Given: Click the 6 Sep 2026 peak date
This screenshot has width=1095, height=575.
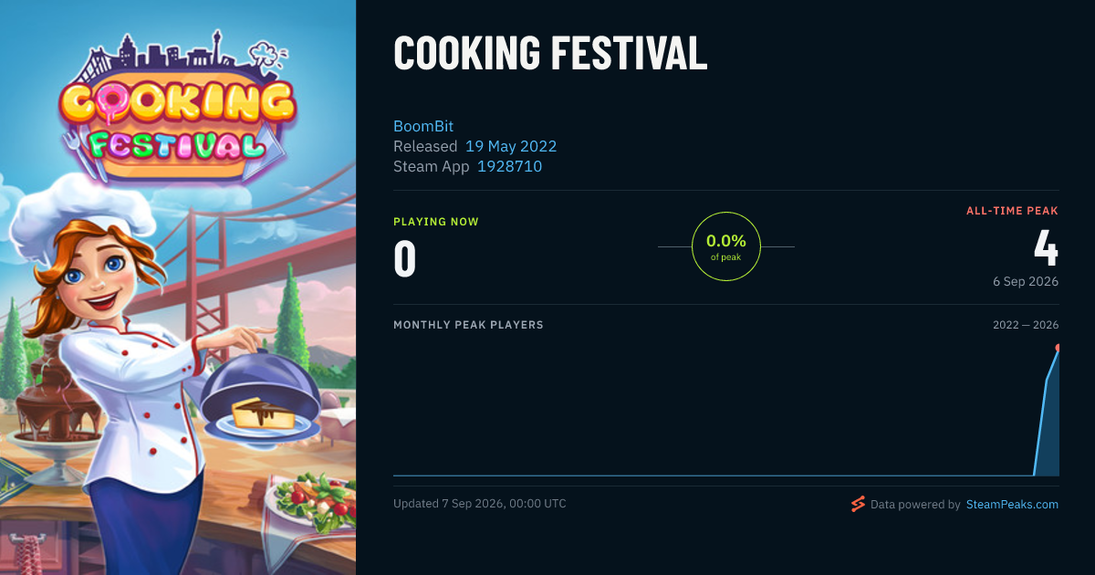Looking at the screenshot, I should click(1026, 281).
